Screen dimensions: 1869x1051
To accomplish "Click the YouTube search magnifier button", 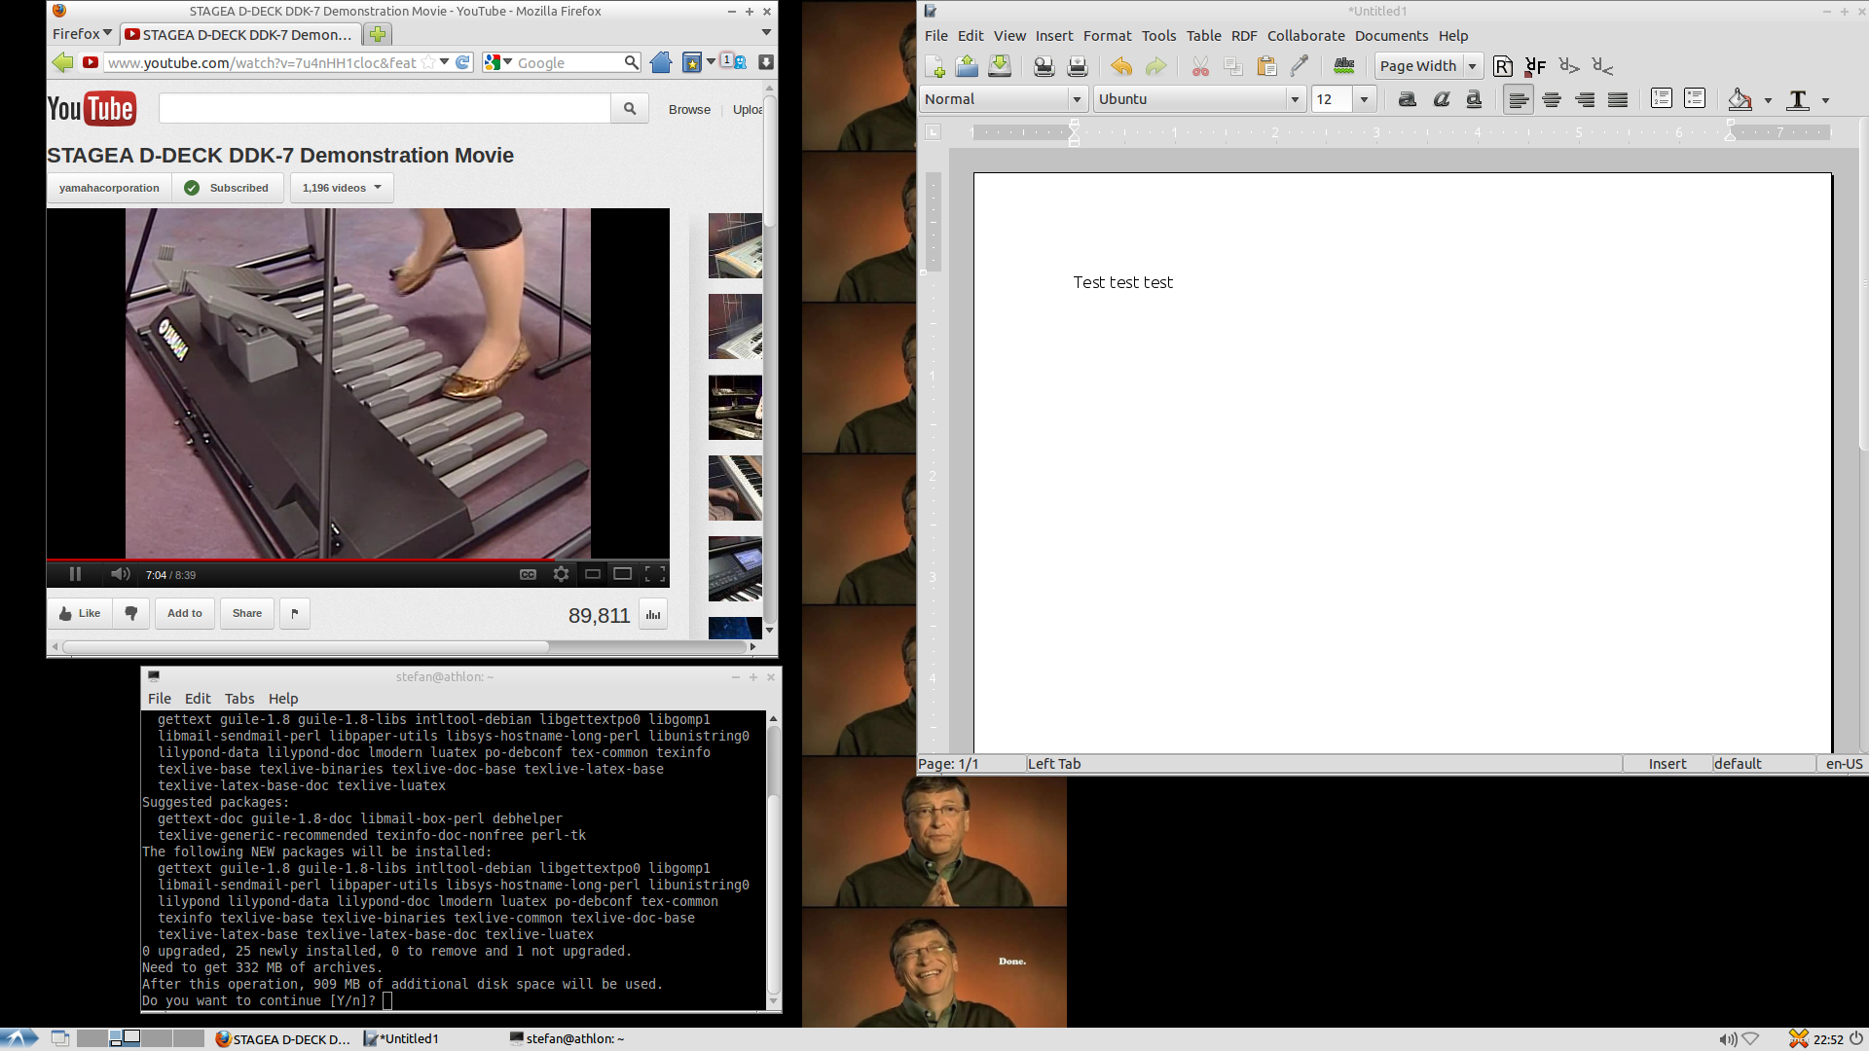I will click(x=630, y=109).
